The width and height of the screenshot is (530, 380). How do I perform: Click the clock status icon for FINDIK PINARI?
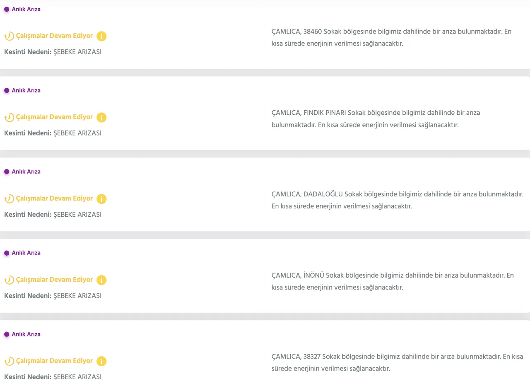coord(9,118)
